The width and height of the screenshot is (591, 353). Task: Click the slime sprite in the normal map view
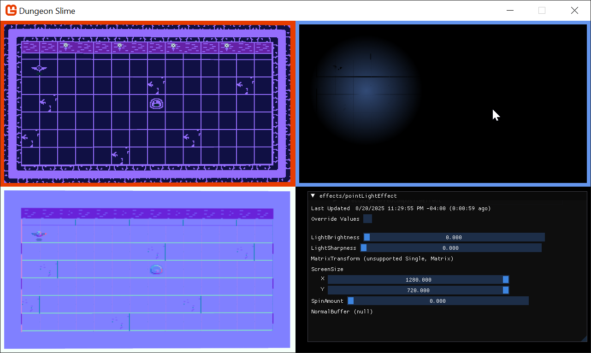[x=157, y=270]
